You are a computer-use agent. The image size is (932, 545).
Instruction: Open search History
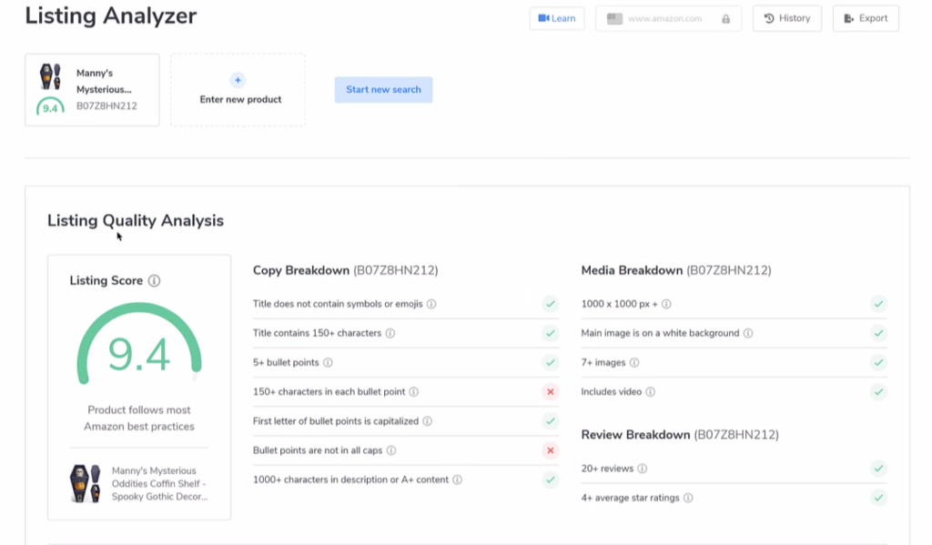pos(787,18)
